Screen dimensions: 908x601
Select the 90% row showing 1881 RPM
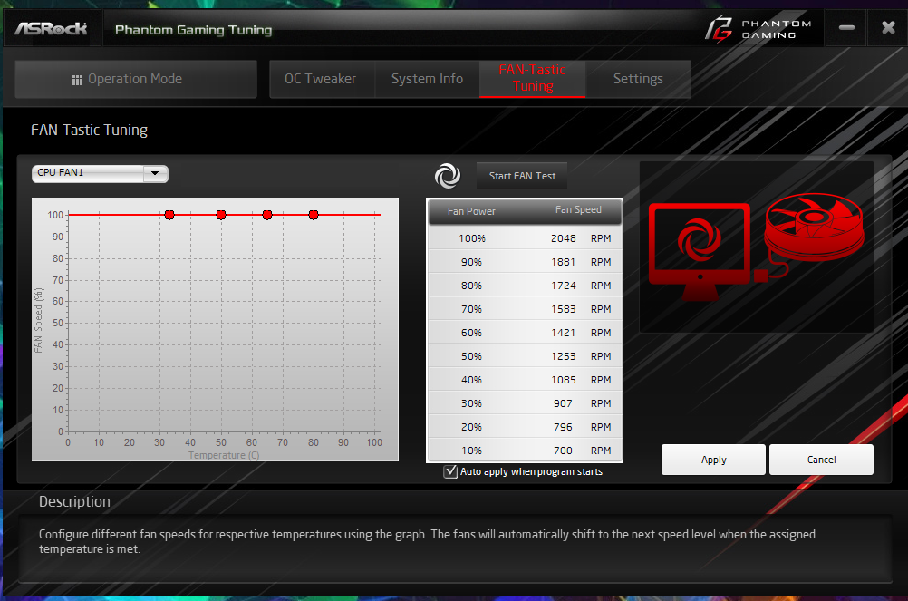(525, 262)
